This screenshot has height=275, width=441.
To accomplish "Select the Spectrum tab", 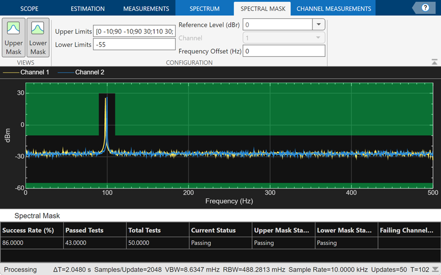I will click(205, 9).
